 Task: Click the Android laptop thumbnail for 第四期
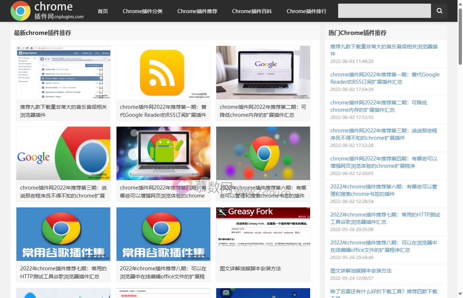coord(163,153)
